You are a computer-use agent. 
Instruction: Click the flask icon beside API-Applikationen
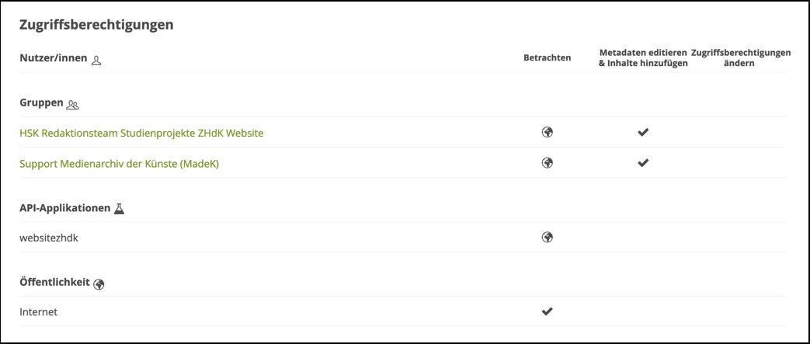(119, 208)
